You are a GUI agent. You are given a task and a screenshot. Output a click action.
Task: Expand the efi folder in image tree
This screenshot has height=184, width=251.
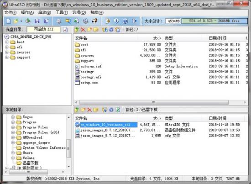(7, 47)
